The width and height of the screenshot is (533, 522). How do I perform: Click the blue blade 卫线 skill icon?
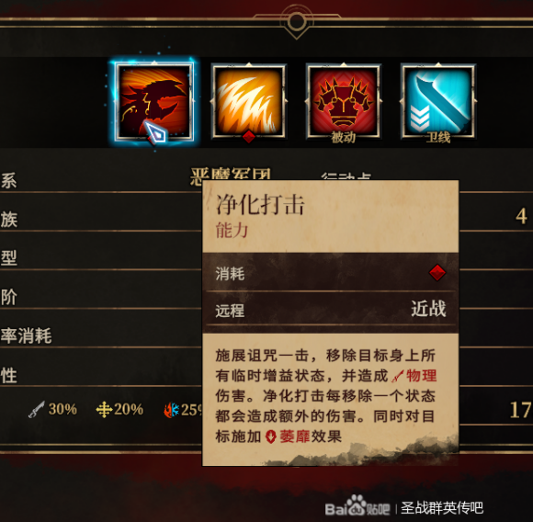438,102
